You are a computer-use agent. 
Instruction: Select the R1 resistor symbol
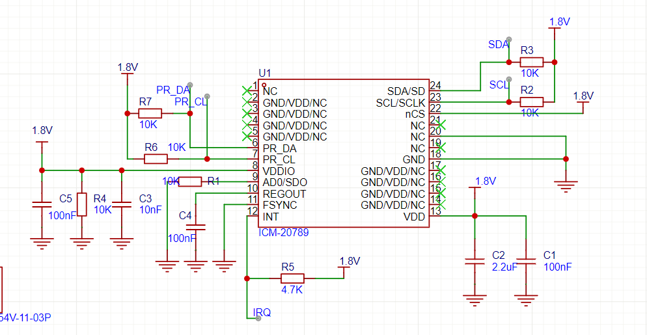click(190, 181)
